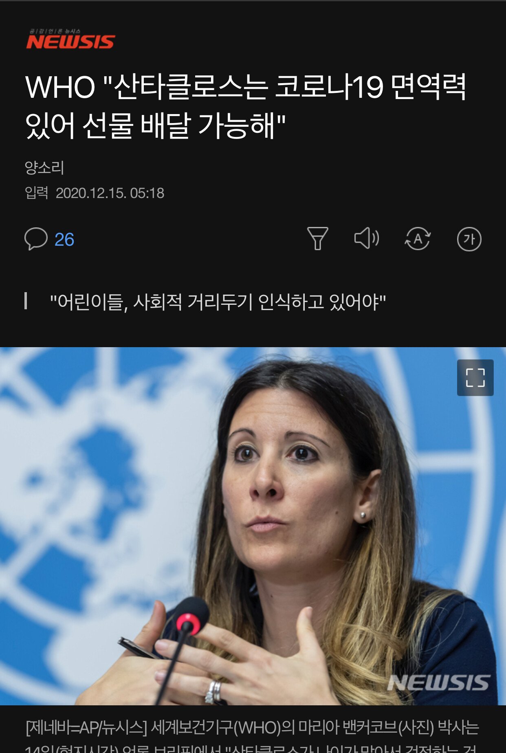506x753 pixels.
Task: Expand the photo with the fullscreen icon
Action: [x=475, y=378]
